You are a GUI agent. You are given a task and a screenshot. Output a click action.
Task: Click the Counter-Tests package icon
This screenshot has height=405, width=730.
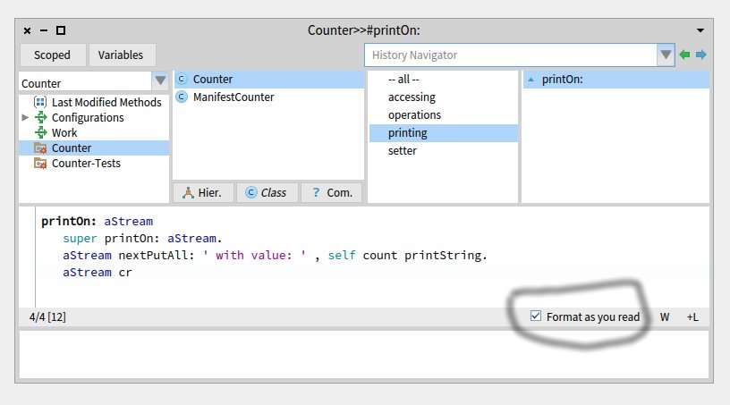coord(40,164)
